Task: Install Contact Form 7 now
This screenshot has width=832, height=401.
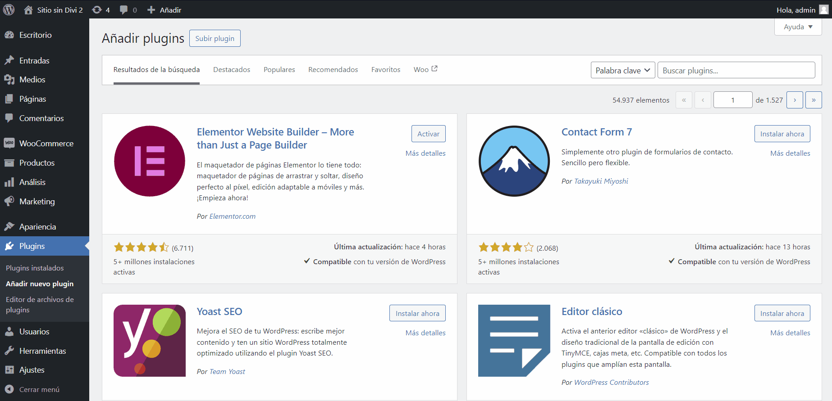Action: coord(782,134)
